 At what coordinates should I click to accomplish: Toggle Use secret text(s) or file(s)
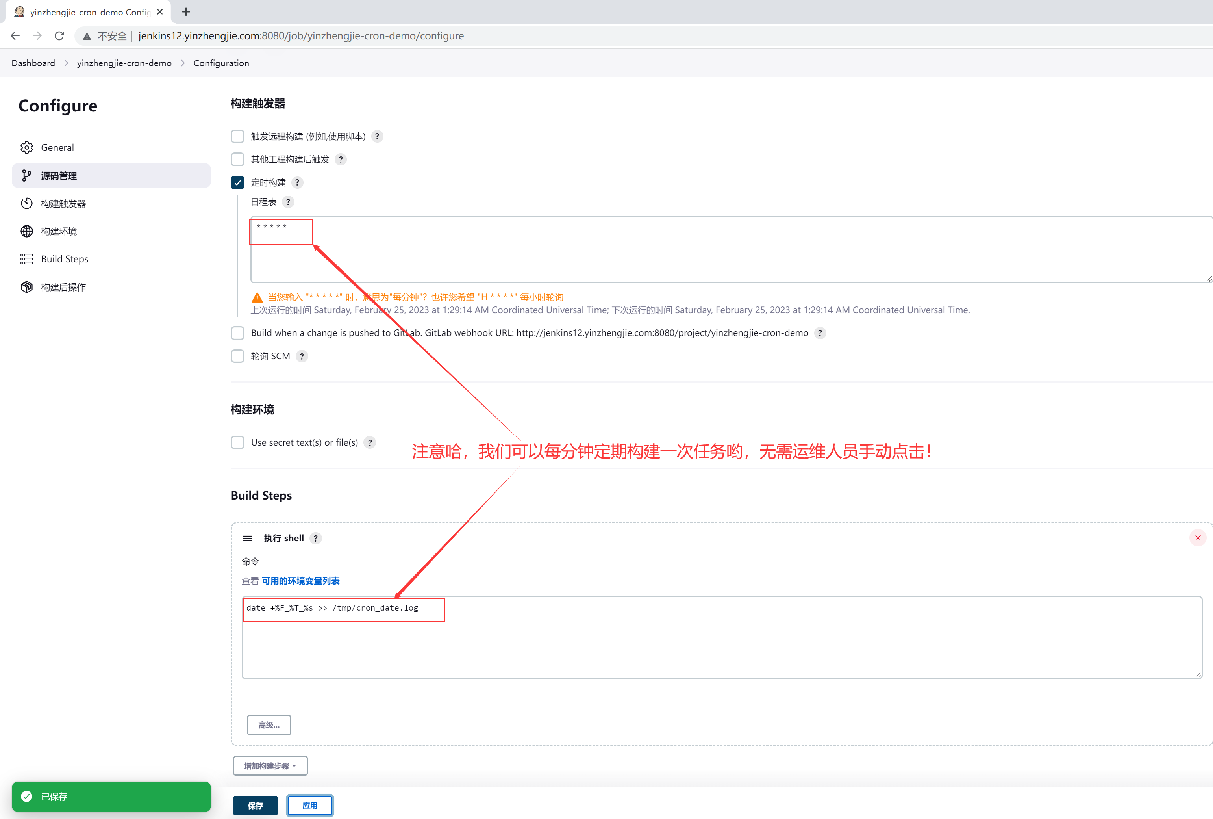coord(237,442)
